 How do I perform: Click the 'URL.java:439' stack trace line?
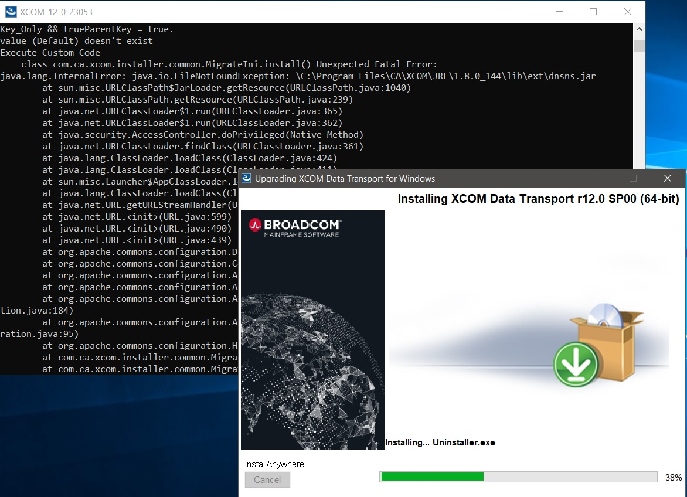pos(137,240)
